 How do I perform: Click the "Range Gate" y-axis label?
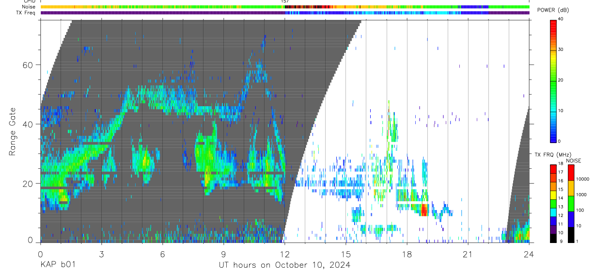12,131
